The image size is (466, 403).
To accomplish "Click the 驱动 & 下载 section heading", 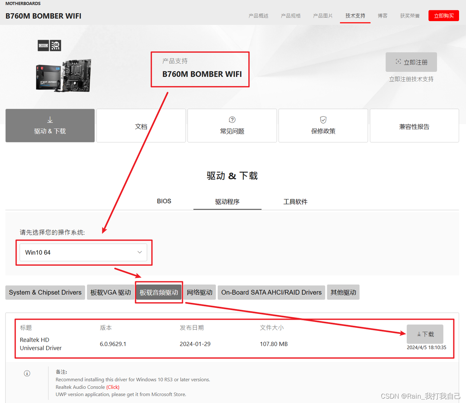I will coord(232,176).
